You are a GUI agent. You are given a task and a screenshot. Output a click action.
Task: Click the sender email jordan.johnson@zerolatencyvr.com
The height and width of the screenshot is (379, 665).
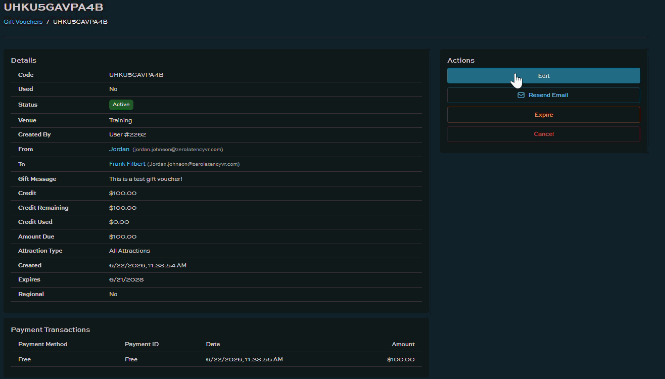[178, 150]
